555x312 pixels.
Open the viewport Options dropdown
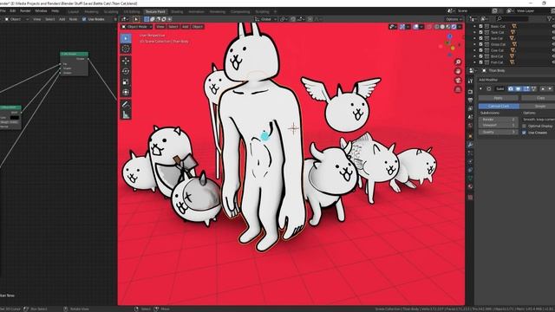454,19
